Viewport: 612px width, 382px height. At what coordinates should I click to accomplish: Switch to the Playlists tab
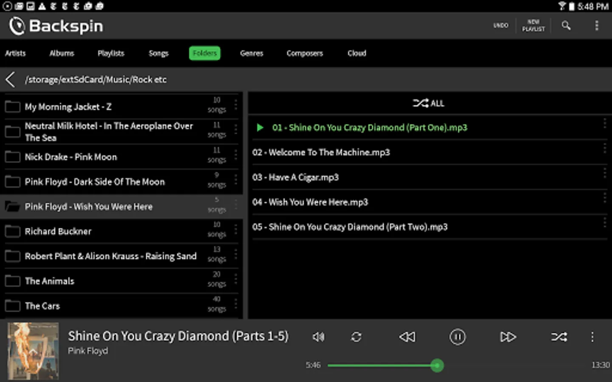click(x=111, y=53)
